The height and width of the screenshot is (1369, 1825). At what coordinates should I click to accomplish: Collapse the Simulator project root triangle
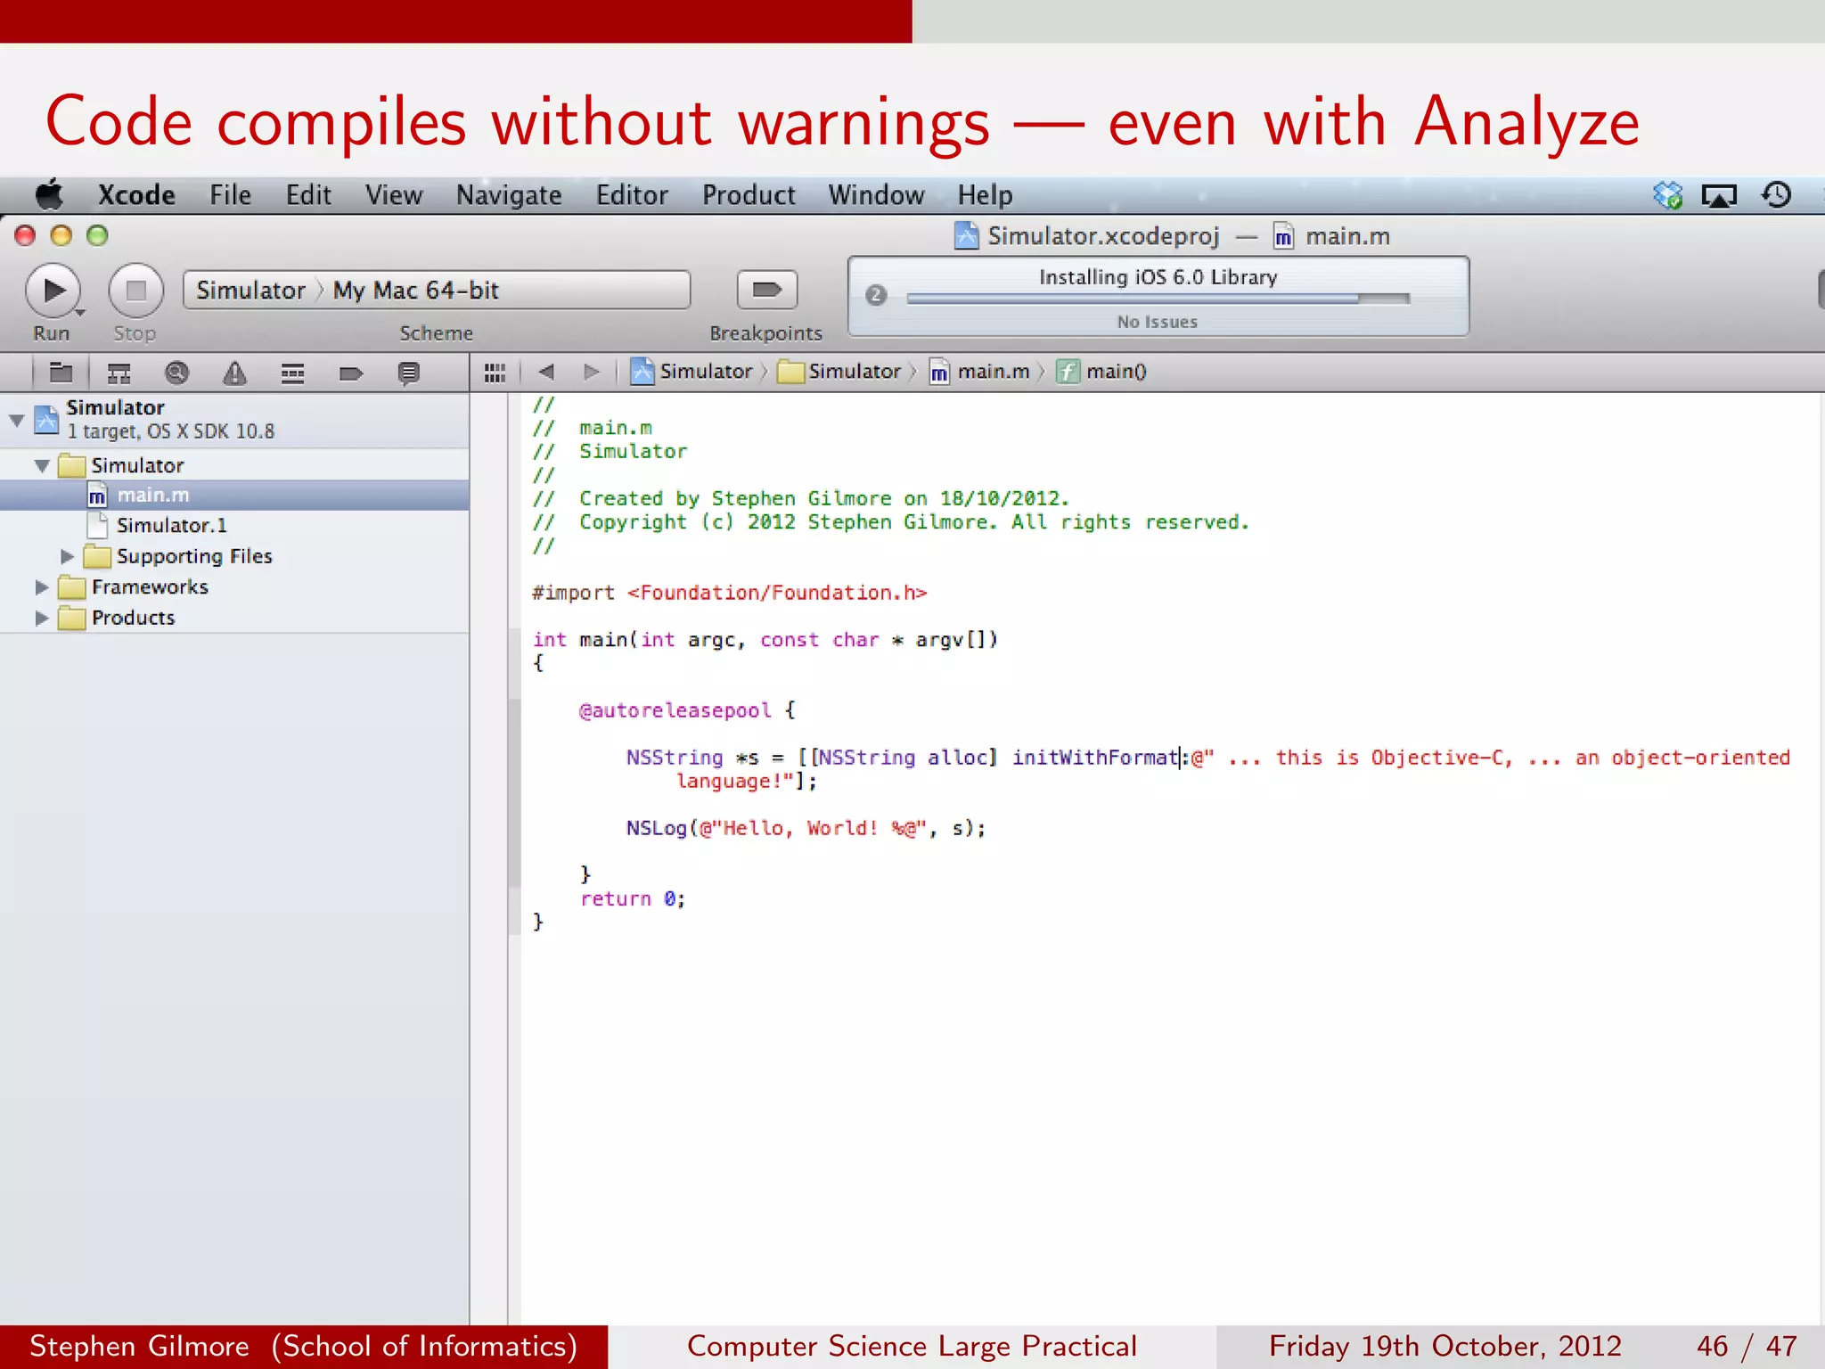16,420
